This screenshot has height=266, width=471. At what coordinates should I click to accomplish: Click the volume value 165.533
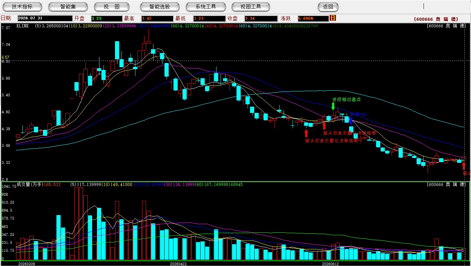point(52,185)
